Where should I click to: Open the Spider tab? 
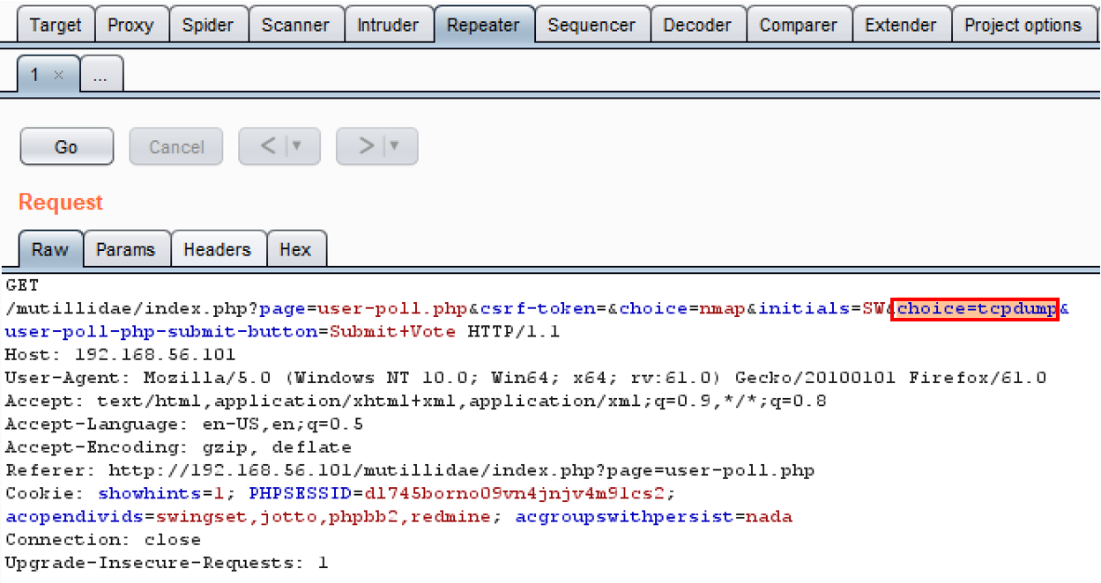pos(208,25)
